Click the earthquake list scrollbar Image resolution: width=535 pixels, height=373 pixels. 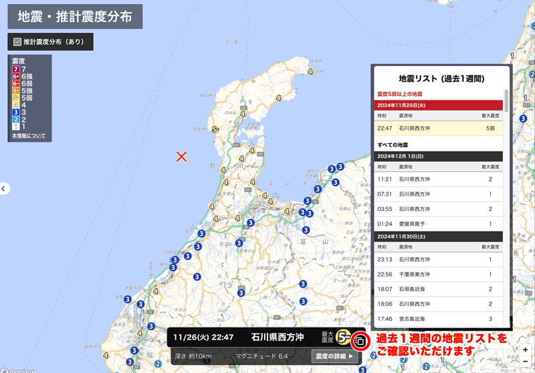click(x=506, y=100)
